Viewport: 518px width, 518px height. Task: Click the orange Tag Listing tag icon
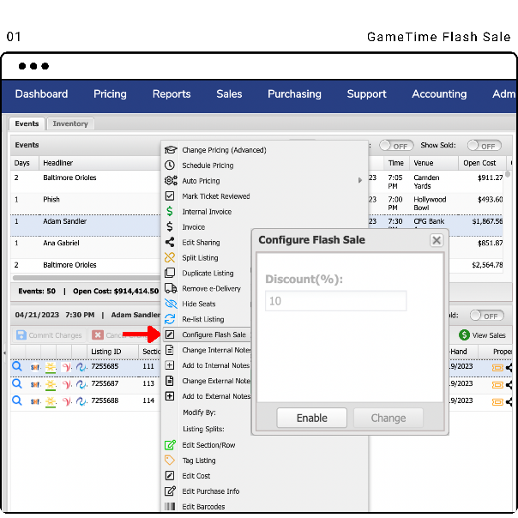click(170, 461)
